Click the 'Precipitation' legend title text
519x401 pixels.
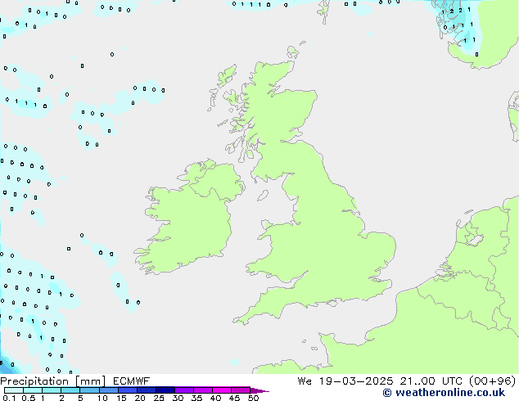click(34, 381)
